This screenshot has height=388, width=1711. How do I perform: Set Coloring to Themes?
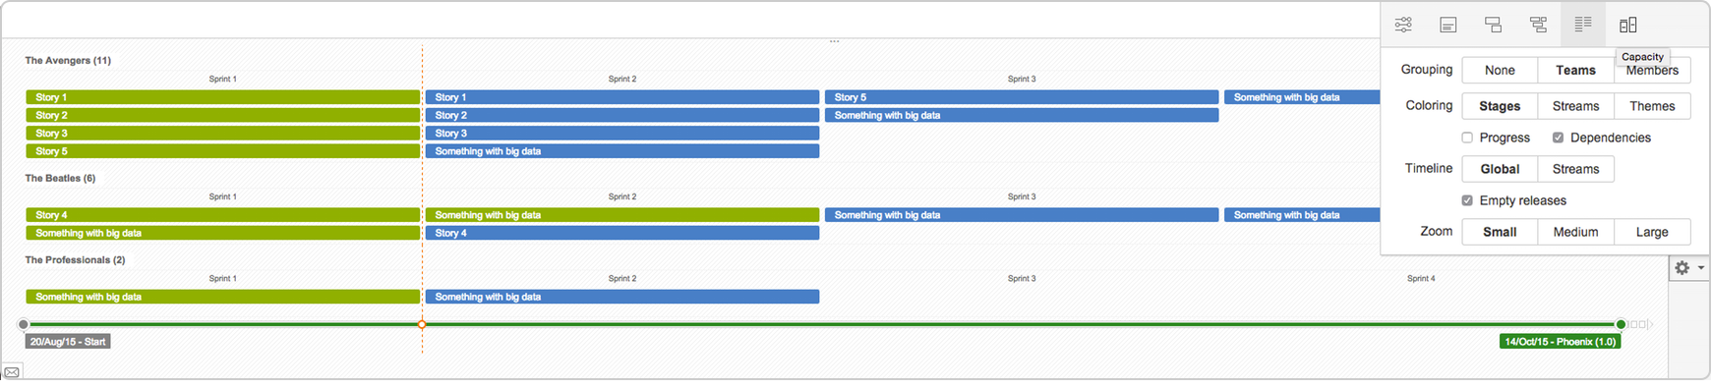[1652, 106]
